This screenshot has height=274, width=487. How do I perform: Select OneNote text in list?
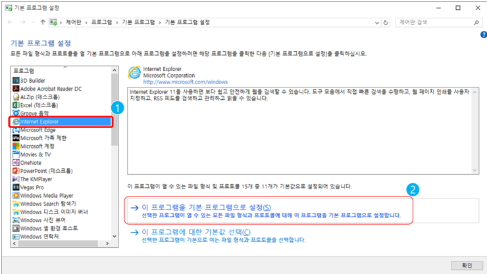pyautogui.click(x=31, y=163)
